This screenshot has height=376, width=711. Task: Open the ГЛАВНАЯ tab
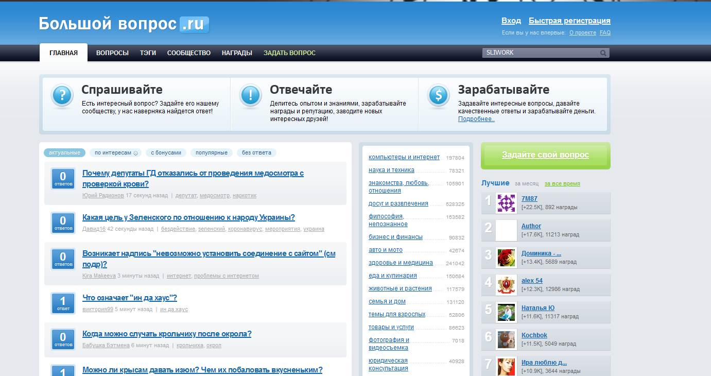click(64, 53)
